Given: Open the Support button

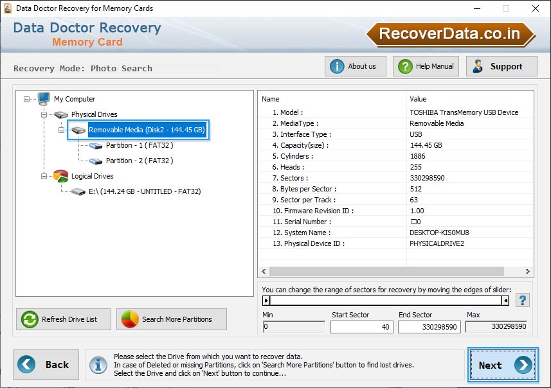Looking at the screenshot, I should (501, 66).
